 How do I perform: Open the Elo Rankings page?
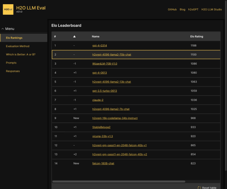coord(14,38)
